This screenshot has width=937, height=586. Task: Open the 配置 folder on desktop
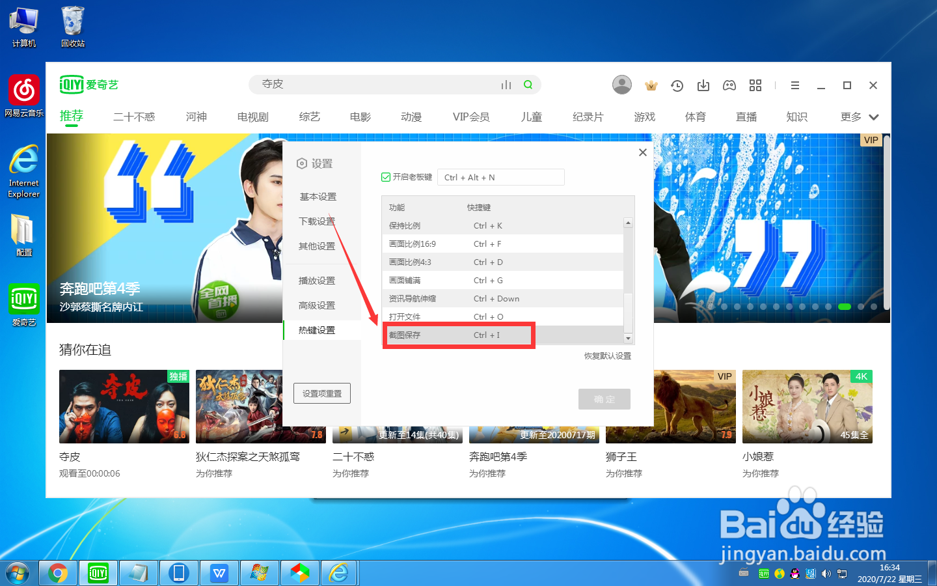24,235
